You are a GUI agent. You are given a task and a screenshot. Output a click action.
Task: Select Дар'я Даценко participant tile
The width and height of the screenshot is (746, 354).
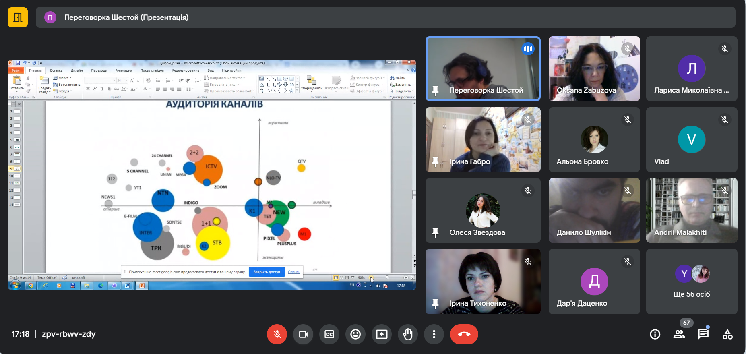click(594, 282)
